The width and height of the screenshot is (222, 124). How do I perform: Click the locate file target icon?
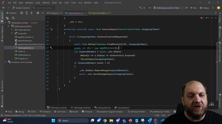[22, 13]
